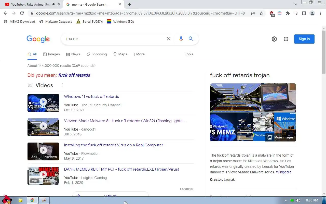326x204 pixels.
Task: Open the media control playlist icon
Action: coord(296,13)
